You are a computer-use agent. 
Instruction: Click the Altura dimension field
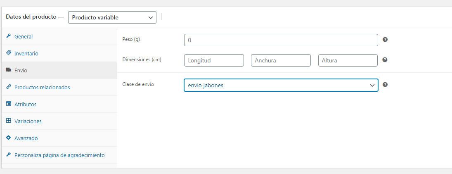[348, 60]
